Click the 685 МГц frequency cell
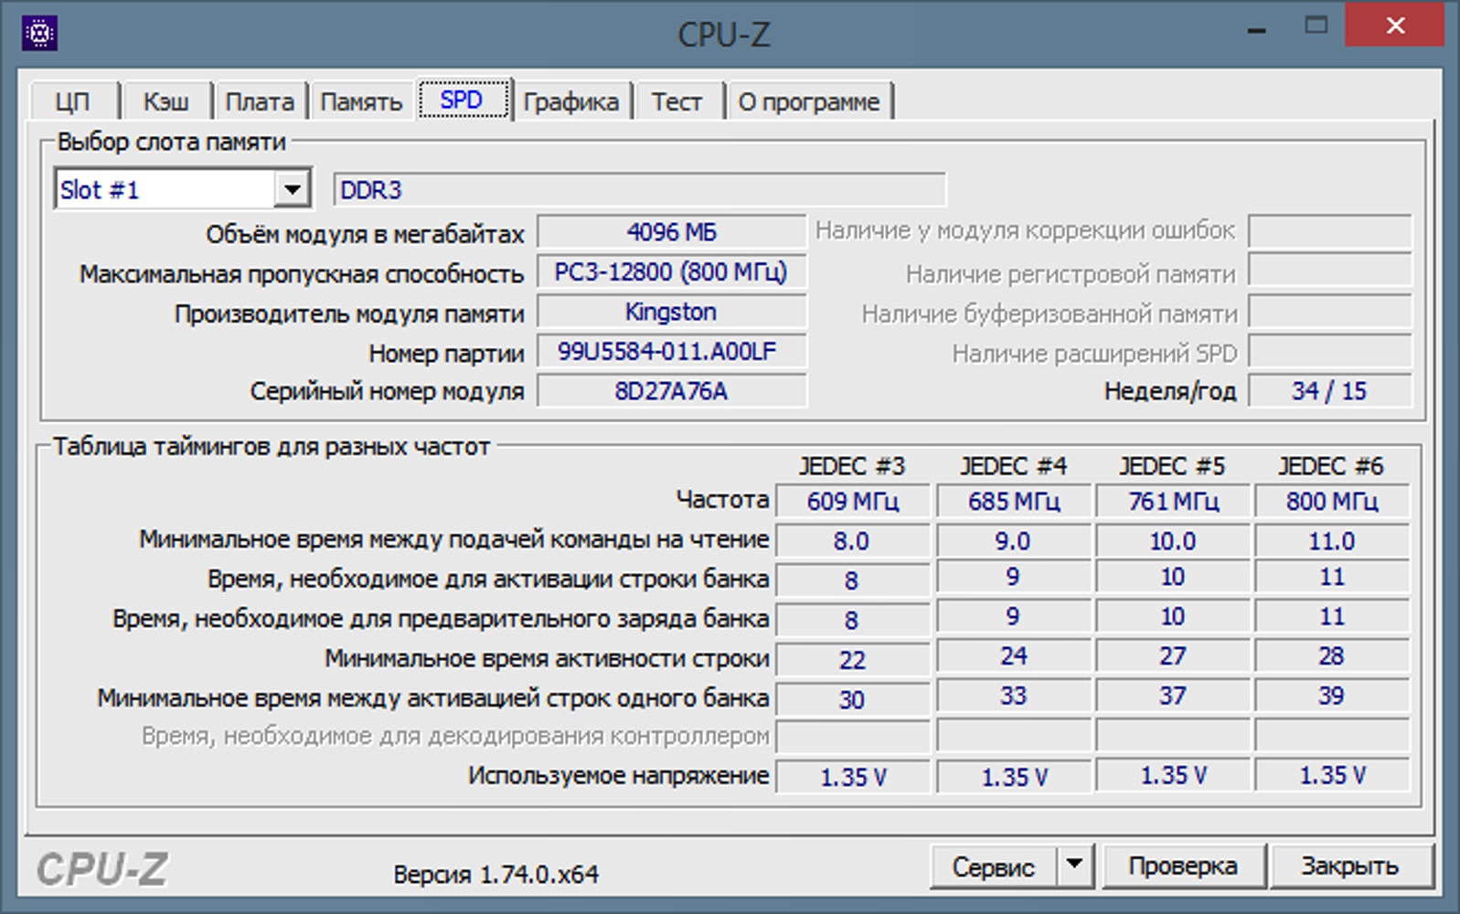This screenshot has height=914, width=1460. [x=1013, y=501]
